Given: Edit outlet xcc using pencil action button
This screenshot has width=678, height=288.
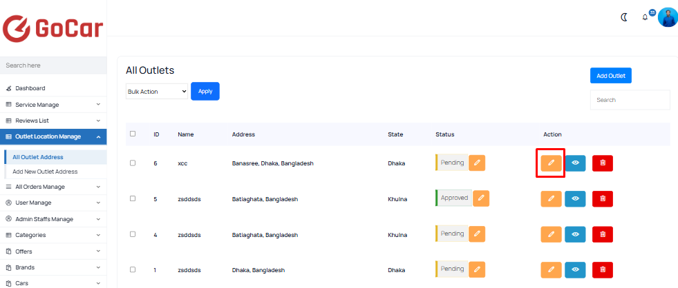Looking at the screenshot, I should pos(551,163).
